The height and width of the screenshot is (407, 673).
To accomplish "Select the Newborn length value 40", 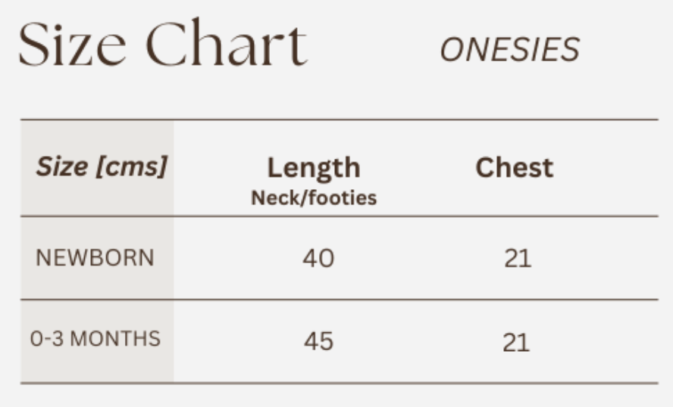I will tap(318, 259).
